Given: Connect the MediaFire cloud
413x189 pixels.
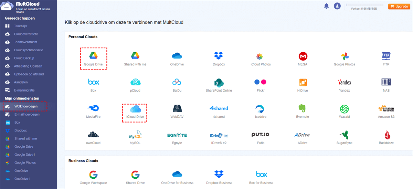Looking at the screenshot, I should (93, 108).
